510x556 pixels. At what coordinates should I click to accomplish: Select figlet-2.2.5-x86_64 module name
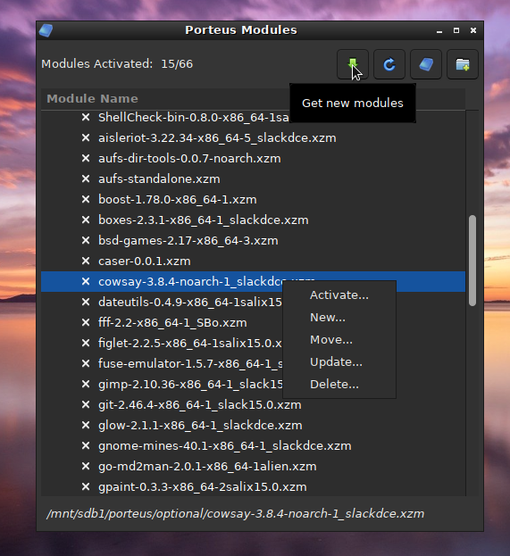coord(190,344)
